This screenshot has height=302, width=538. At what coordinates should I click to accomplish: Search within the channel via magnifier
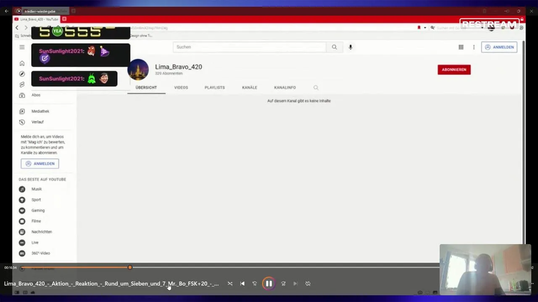click(316, 88)
